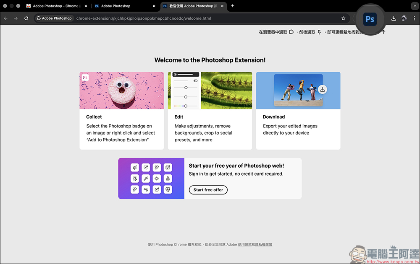The width and height of the screenshot is (420, 264).
Task: Click the Ps badge on the donut image
Action: click(x=85, y=77)
